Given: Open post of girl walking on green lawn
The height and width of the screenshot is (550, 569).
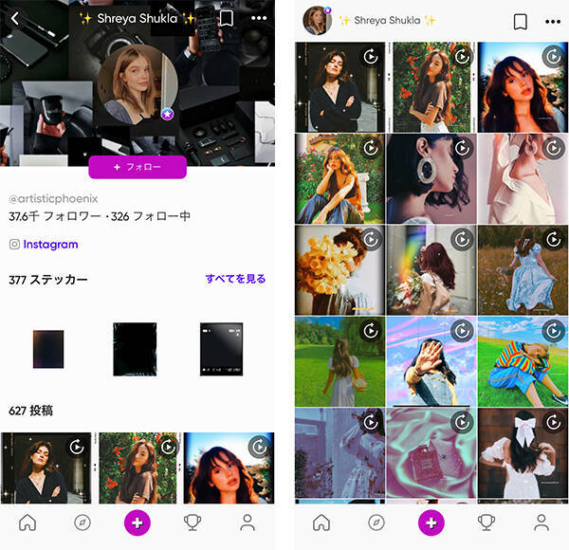Looking at the screenshot, I should click(340, 361).
